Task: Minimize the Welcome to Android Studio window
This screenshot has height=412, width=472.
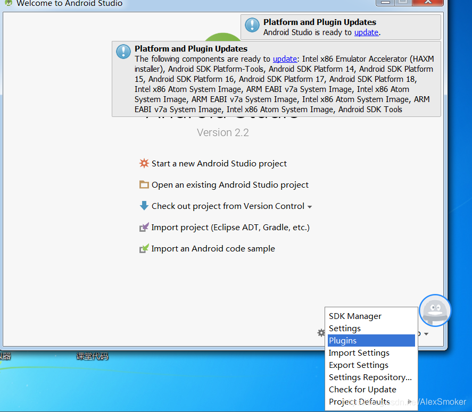Action: click(x=385, y=2)
